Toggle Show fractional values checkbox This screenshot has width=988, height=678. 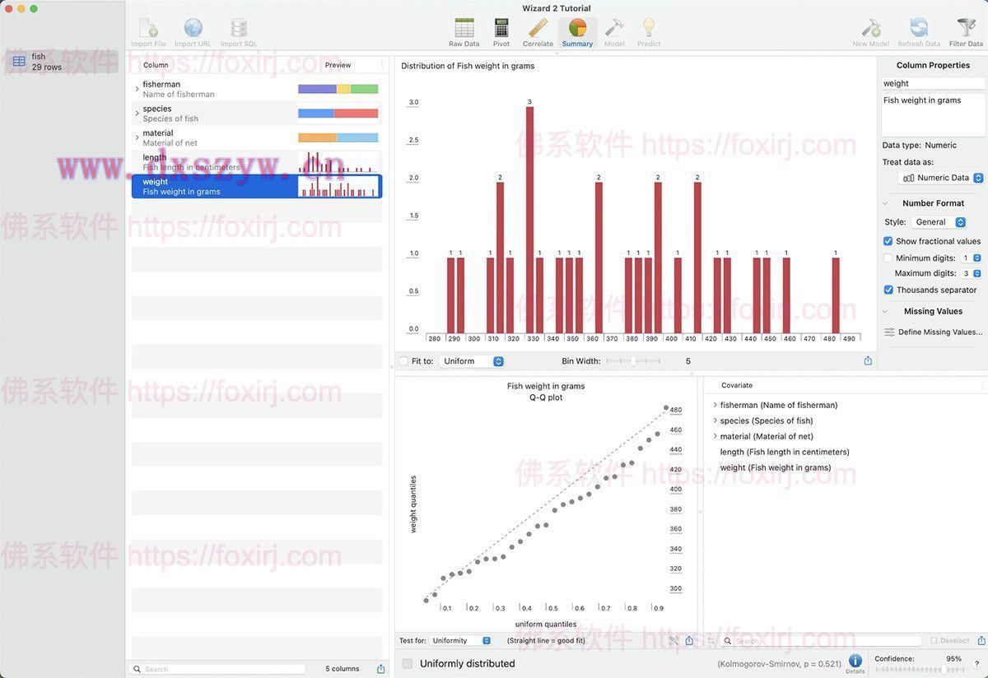(x=888, y=241)
